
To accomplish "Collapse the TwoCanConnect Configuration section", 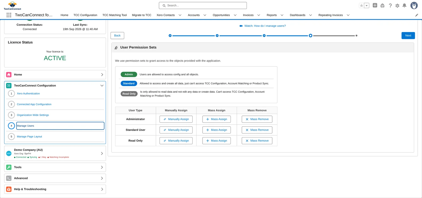I will pos(102,86).
